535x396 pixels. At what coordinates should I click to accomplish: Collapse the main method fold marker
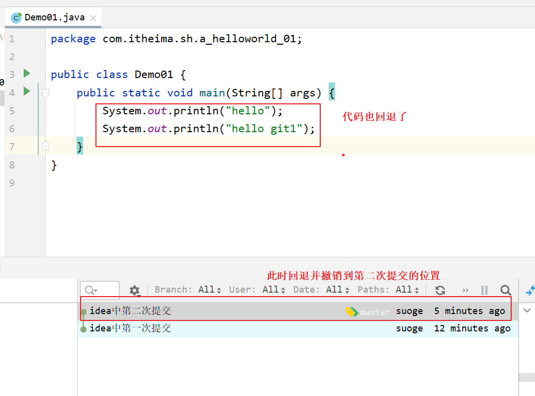pyautogui.click(x=46, y=93)
